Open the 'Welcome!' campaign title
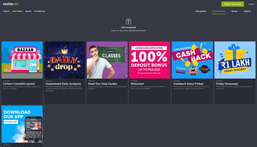The width and height of the screenshot is (257, 147). (137, 84)
